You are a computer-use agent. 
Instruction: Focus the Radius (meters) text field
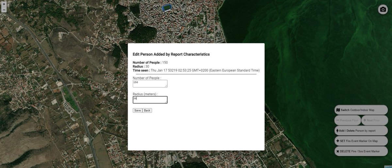point(150,100)
